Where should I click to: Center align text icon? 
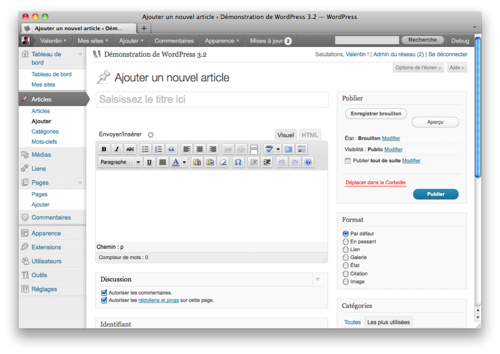click(x=200, y=149)
